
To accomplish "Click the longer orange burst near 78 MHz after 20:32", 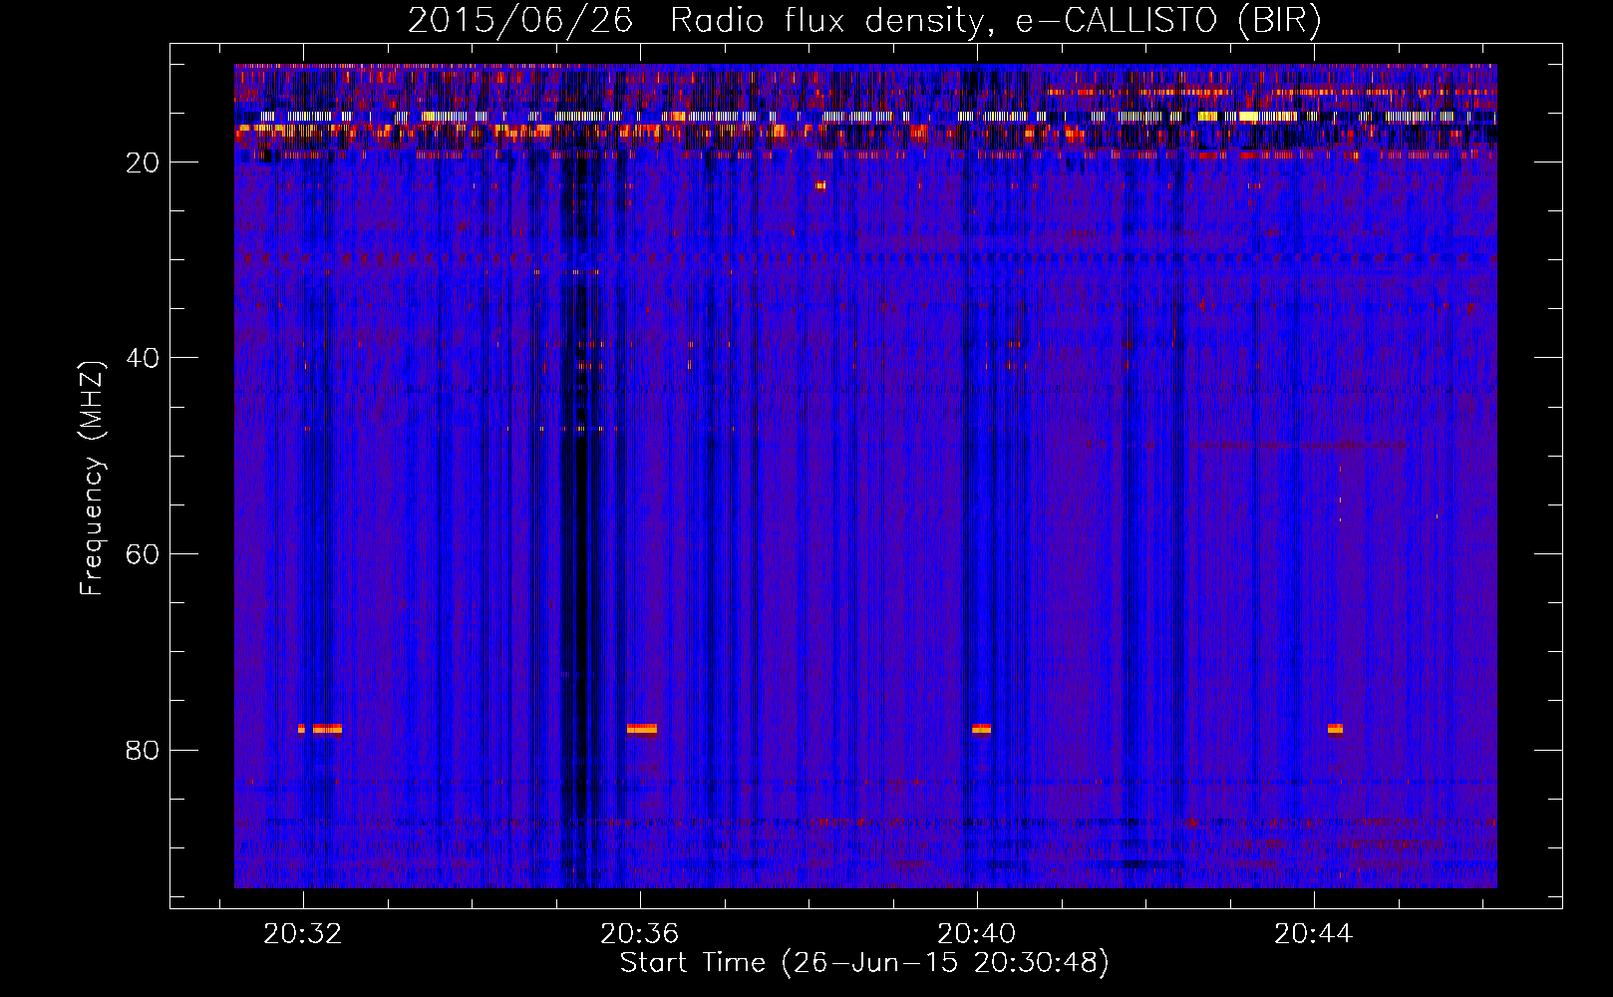I will [x=327, y=729].
